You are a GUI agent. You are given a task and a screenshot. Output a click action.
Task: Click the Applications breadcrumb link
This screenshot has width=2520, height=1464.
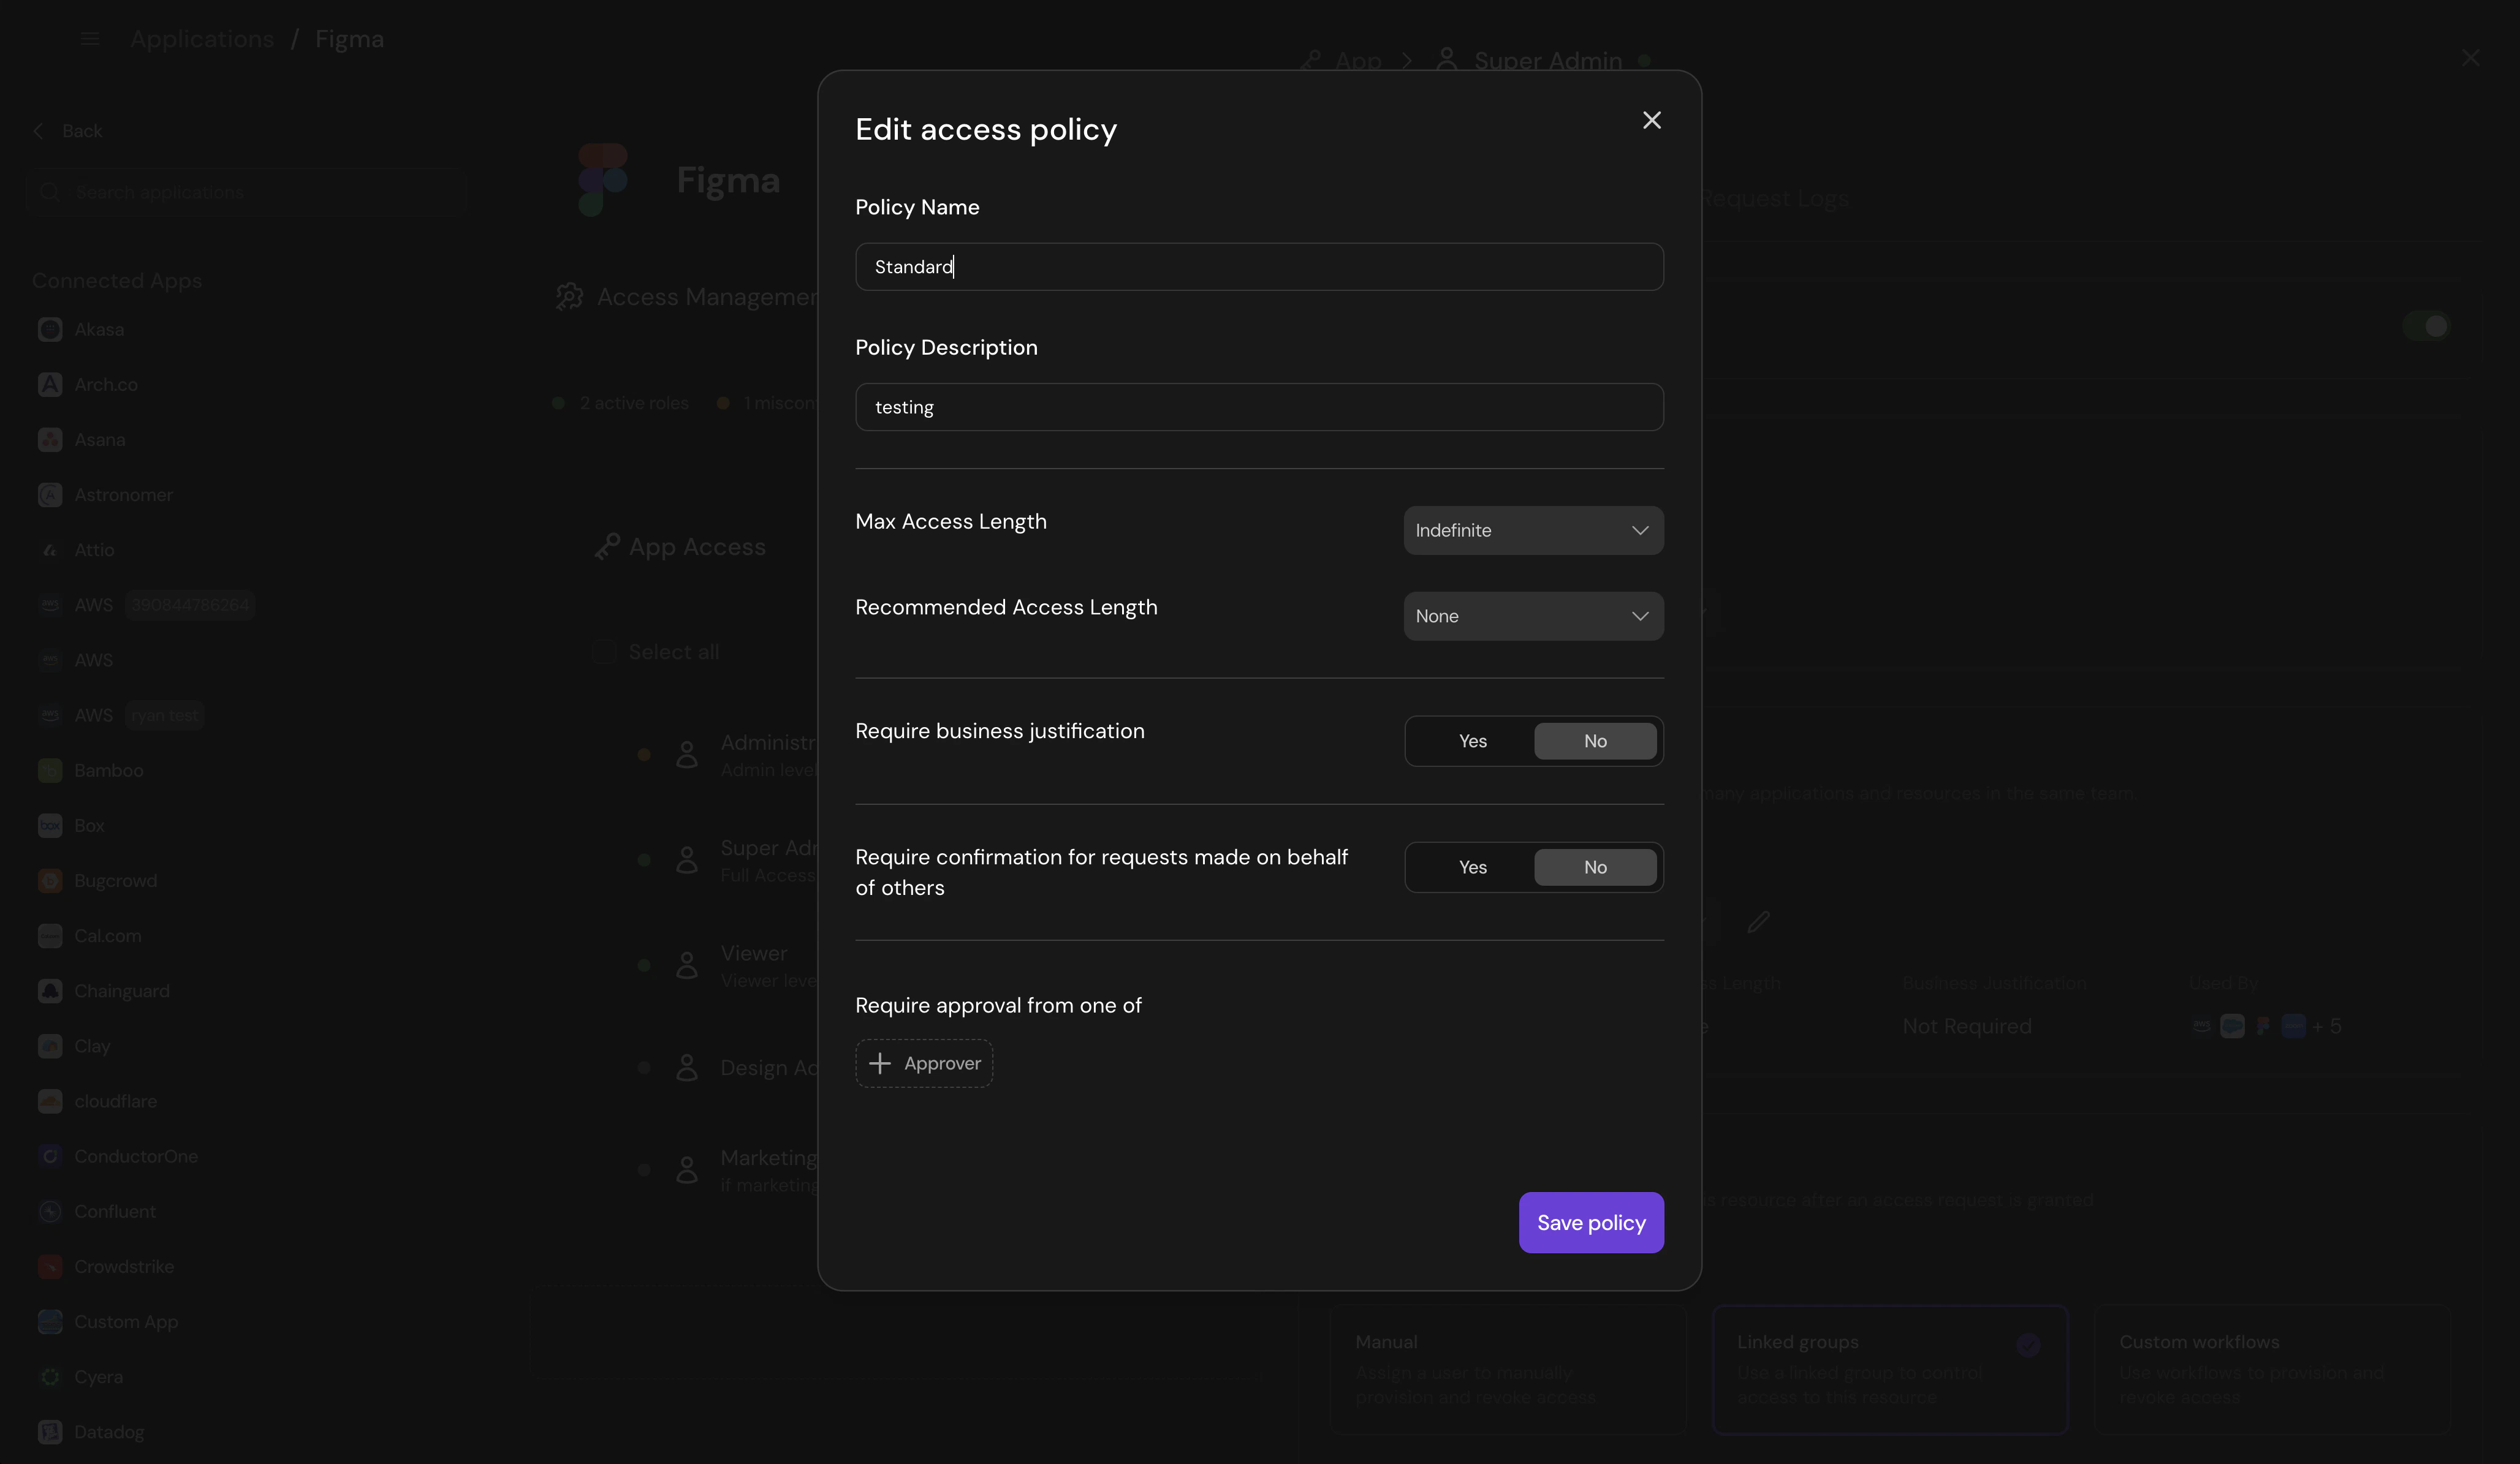(x=201, y=39)
